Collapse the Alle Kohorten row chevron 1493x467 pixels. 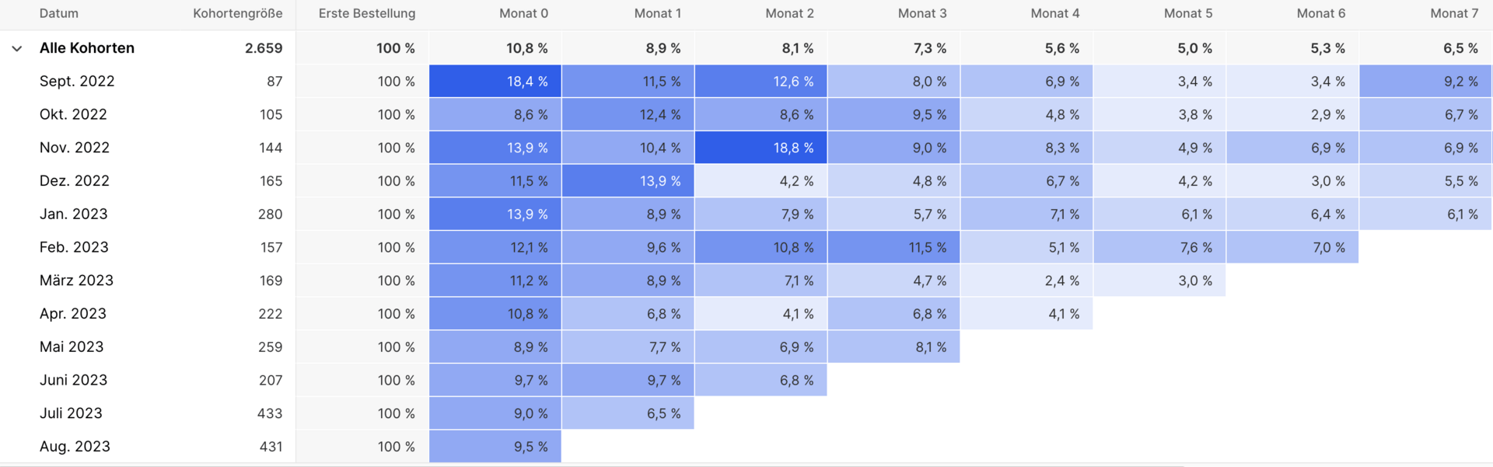[16, 48]
